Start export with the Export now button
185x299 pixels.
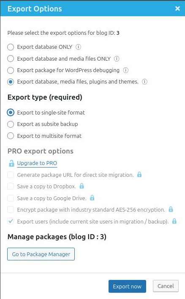point(127,286)
